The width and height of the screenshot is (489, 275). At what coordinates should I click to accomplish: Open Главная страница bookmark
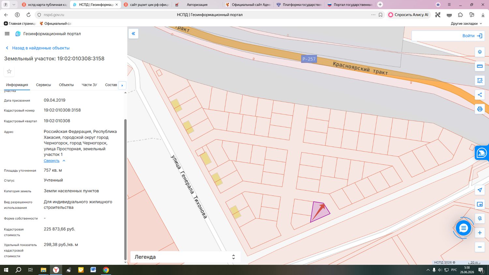(20, 23)
